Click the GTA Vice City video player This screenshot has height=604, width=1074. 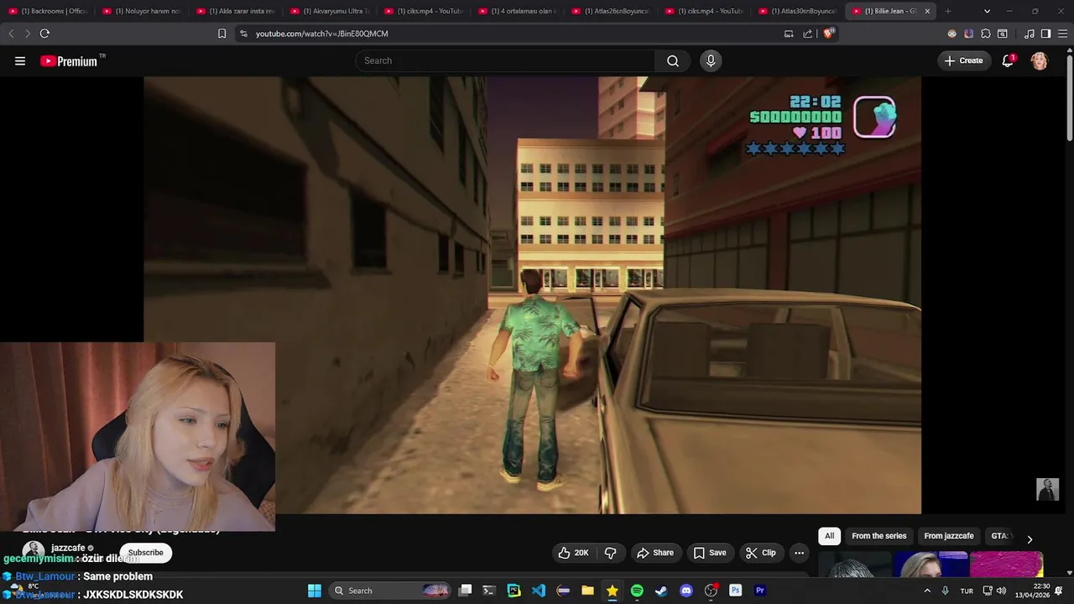coord(532,295)
